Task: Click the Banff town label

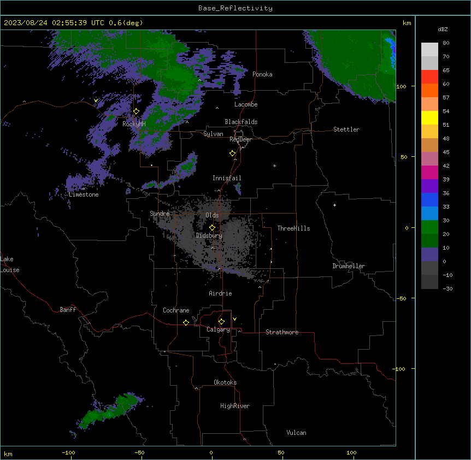Action: [x=68, y=310]
